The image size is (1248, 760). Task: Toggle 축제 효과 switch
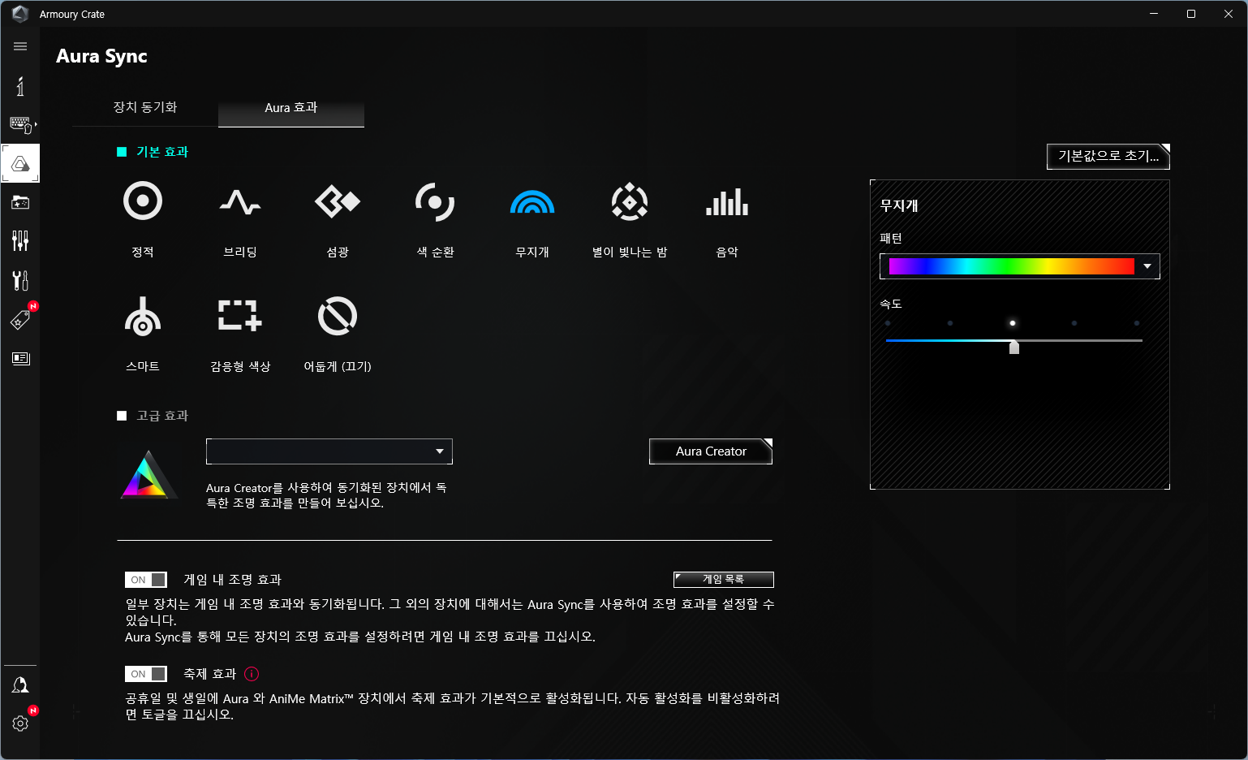[146, 674]
